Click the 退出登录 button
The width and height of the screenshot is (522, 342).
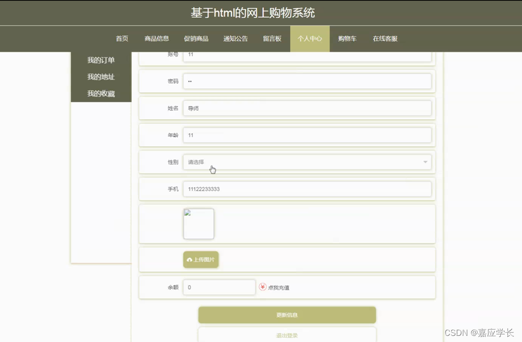(x=287, y=335)
